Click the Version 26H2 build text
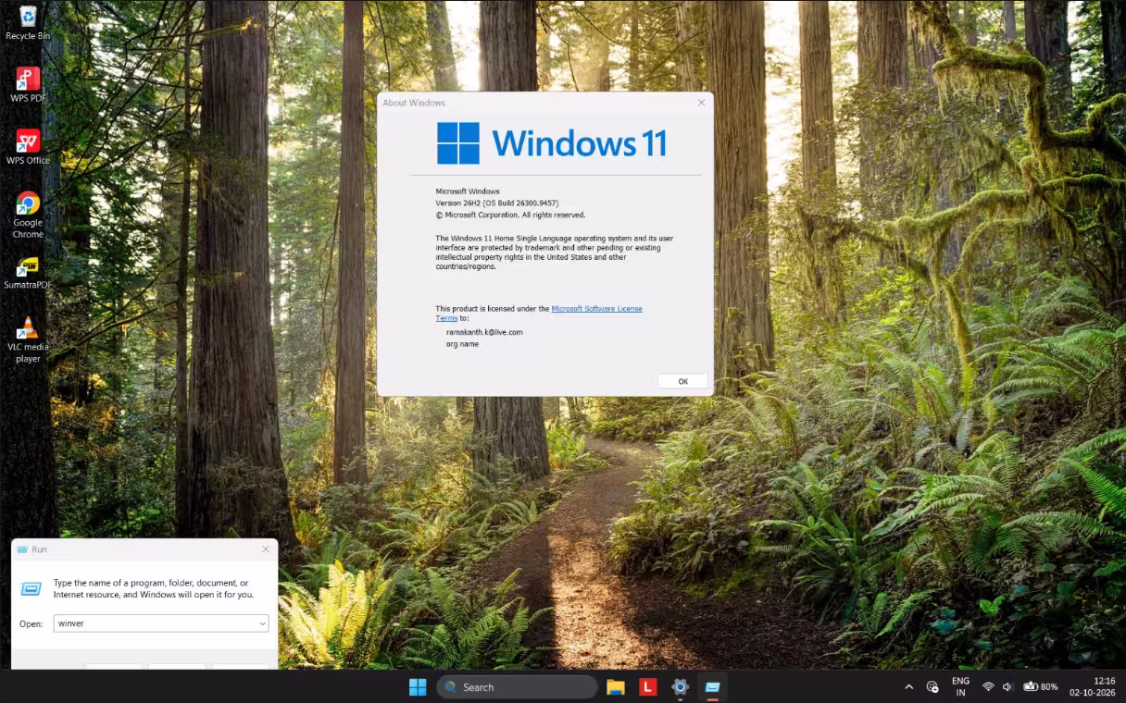The width and height of the screenshot is (1126, 703). [x=497, y=203]
